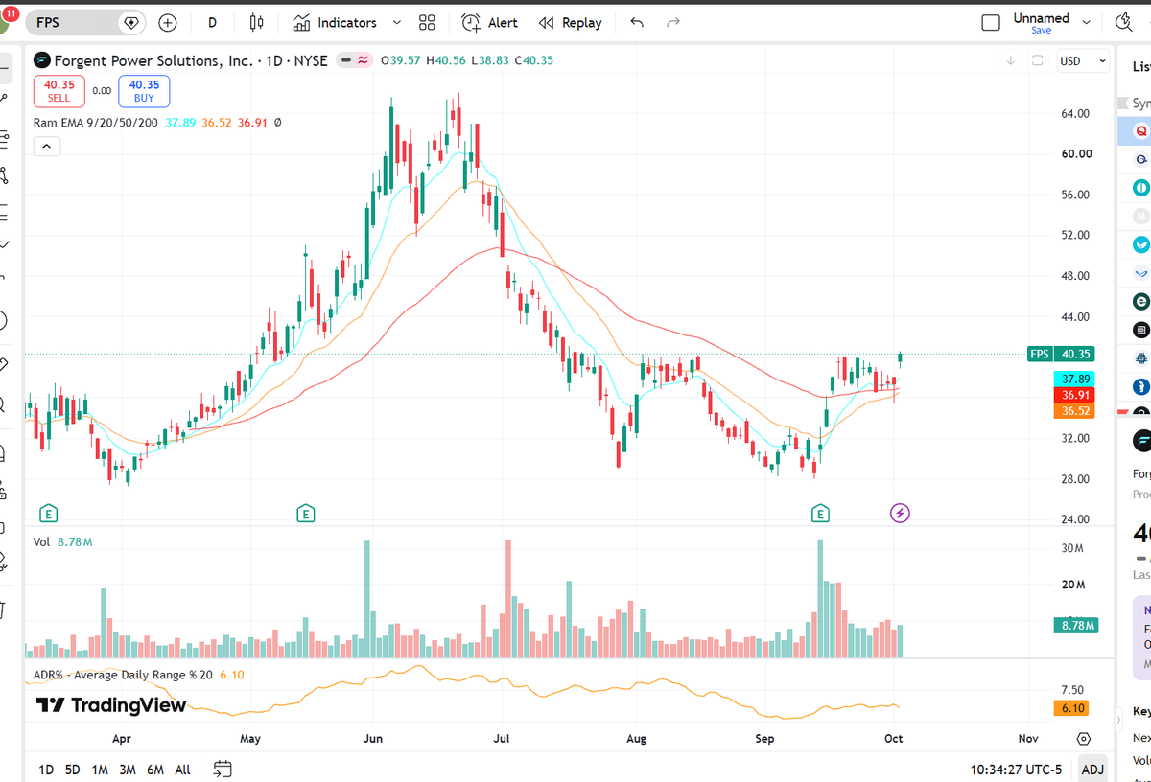The width and height of the screenshot is (1151, 782).
Task: Save the Unnamed layout
Action: point(1041,30)
